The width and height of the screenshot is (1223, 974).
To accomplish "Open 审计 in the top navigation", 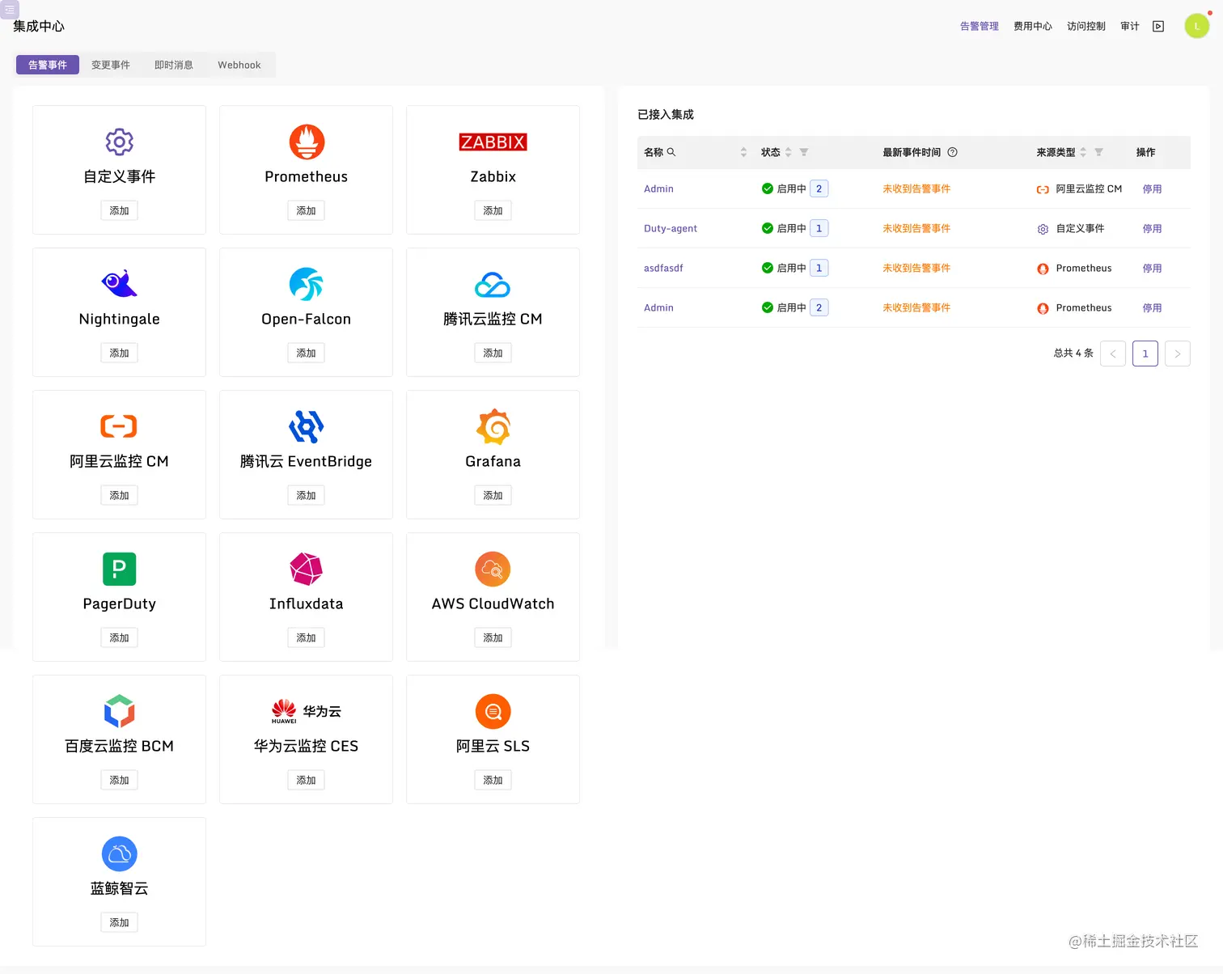I will (1130, 26).
